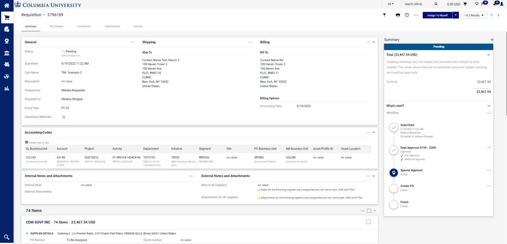507x244 pixels.
Task: Collapse the Total (23,467.54 USD) chevron
Action: point(489,55)
